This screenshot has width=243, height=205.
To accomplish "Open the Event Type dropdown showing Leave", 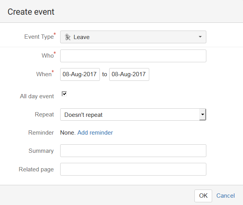I will [x=133, y=37].
